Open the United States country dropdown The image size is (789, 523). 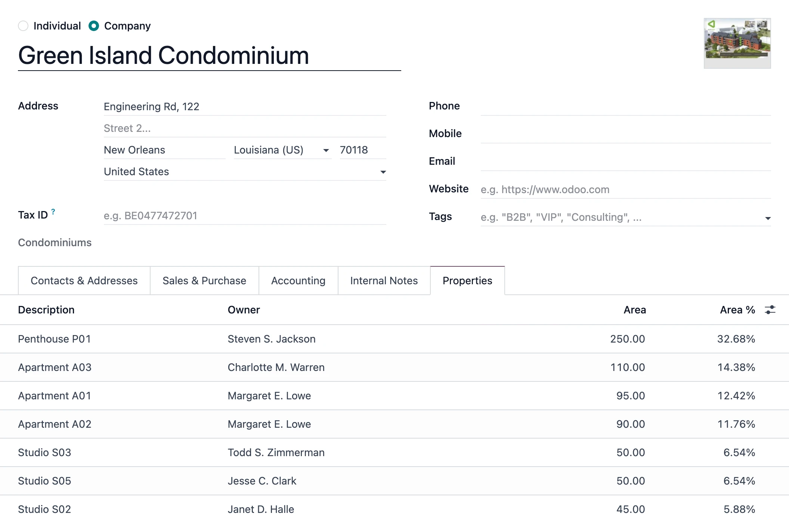click(383, 172)
